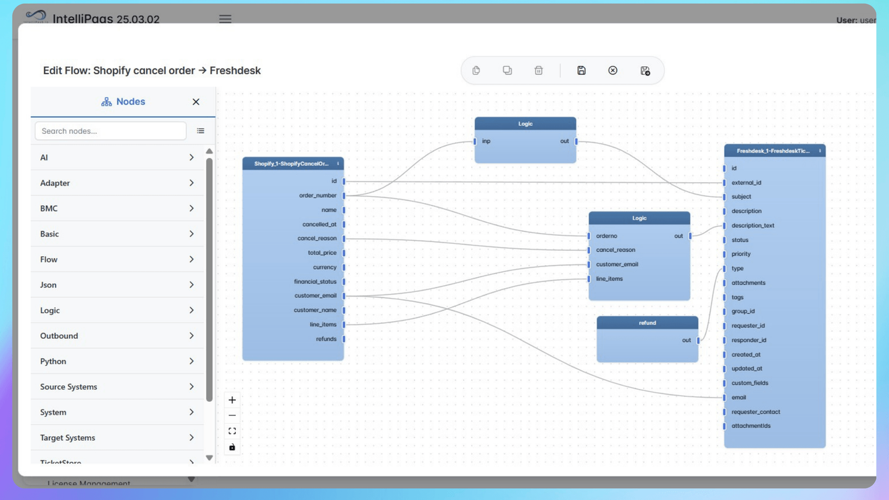This screenshot has height=500, width=889.
Task: Click the 'custom_fields' field in Freshdesk node
Action: pyautogui.click(x=750, y=383)
